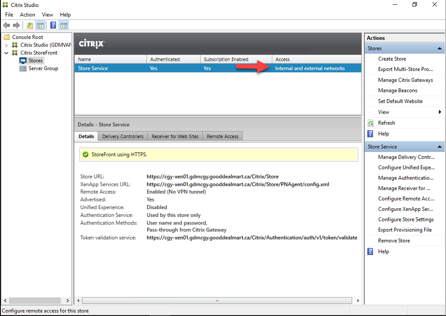Click Export Provisioning File

click(405, 230)
